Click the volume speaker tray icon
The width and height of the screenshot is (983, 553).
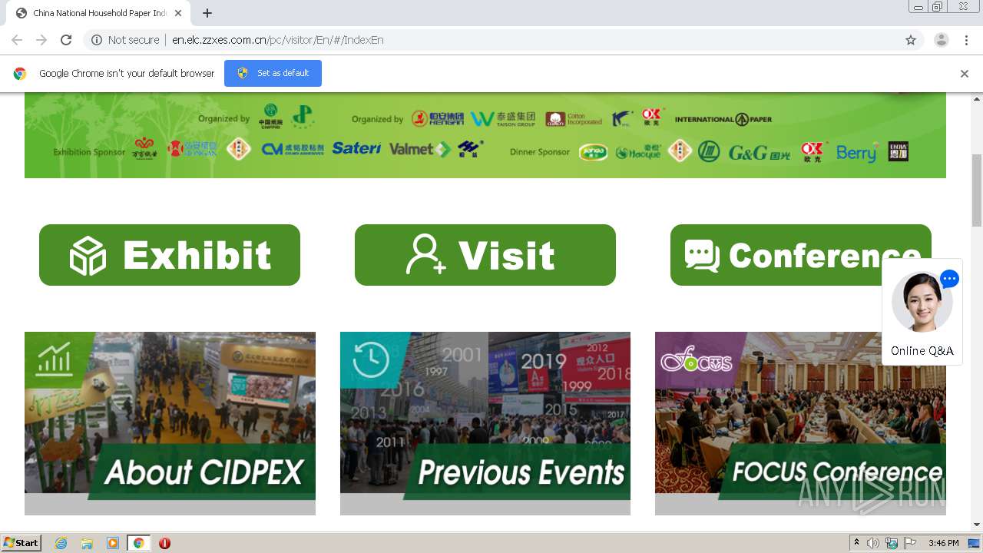pyautogui.click(x=873, y=543)
